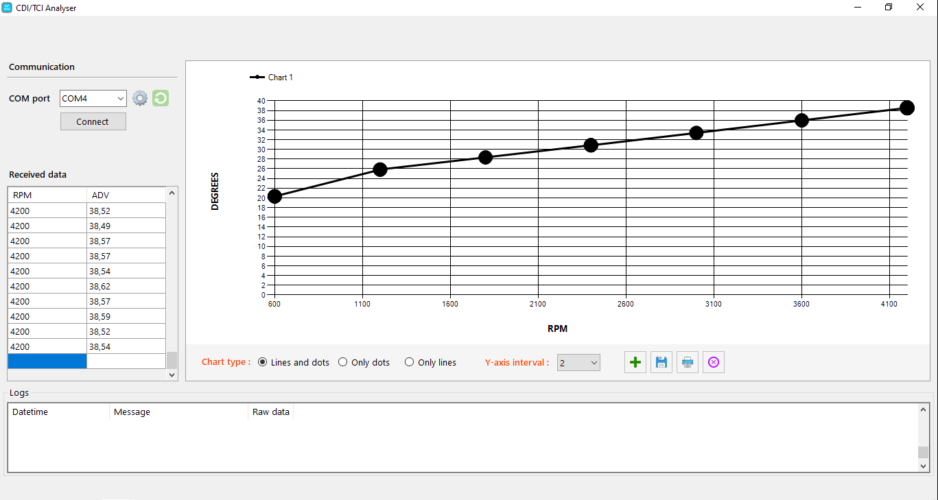938x500 pixels.
Task: Select Only dots chart type
Action: 343,362
